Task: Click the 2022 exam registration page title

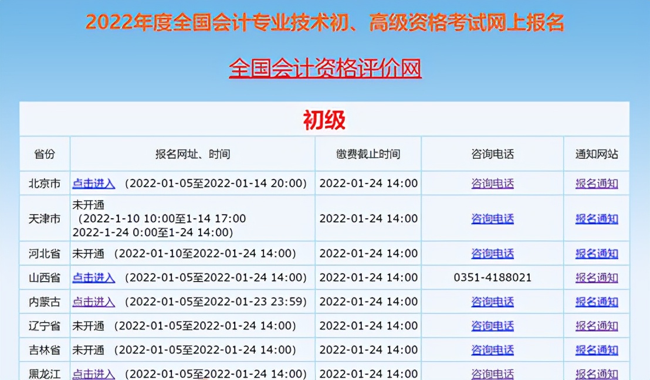Action: coord(325,21)
